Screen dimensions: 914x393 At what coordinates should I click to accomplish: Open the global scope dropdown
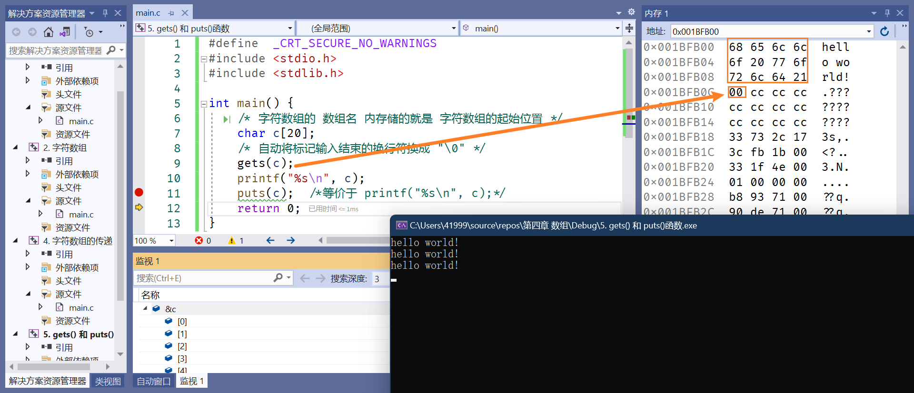point(454,28)
